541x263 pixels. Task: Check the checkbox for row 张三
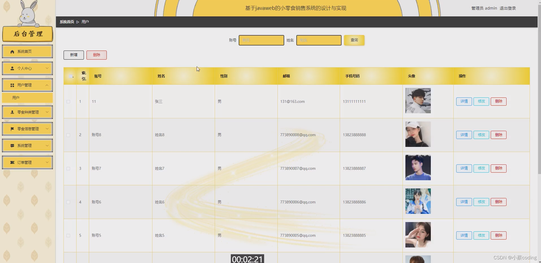[x=68, y=102]
